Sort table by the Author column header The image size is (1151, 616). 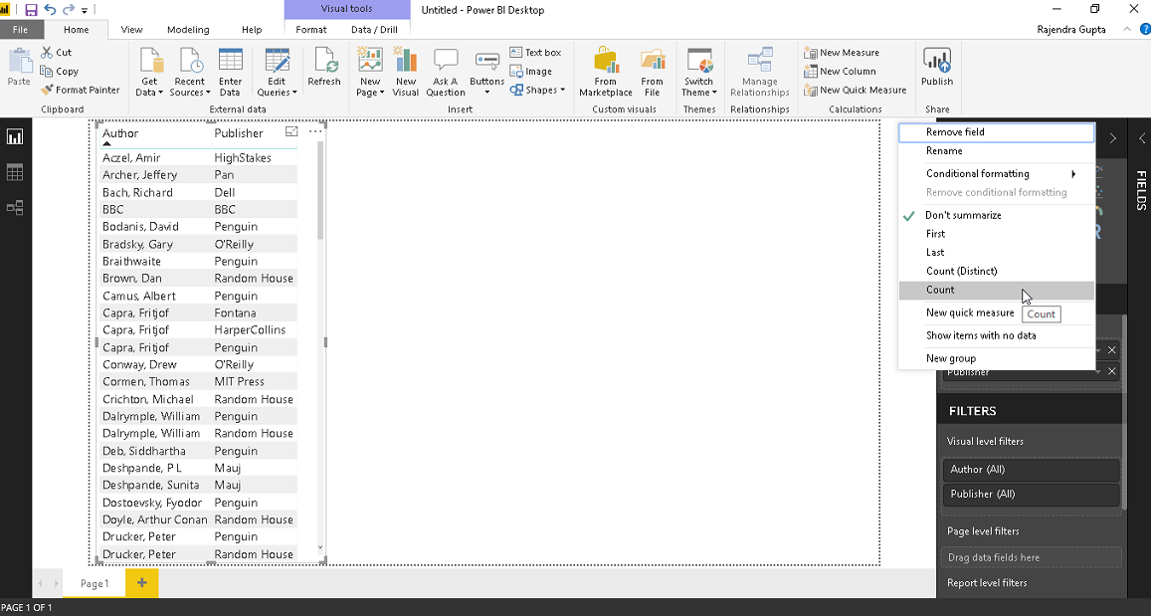(120, 133)
